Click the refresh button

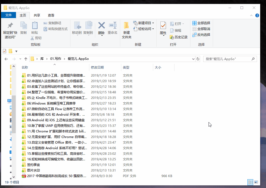click(198, 59)
